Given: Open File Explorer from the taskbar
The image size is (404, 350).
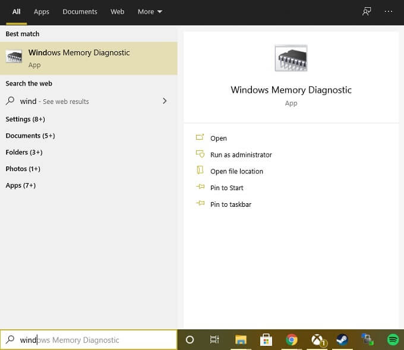Looking at the screenshot, I should (241, 340).
